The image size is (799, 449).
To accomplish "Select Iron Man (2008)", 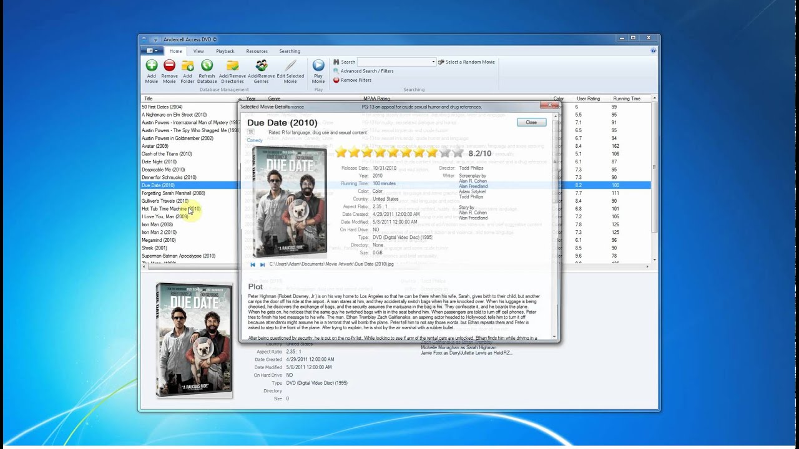I will click(157, 224).
